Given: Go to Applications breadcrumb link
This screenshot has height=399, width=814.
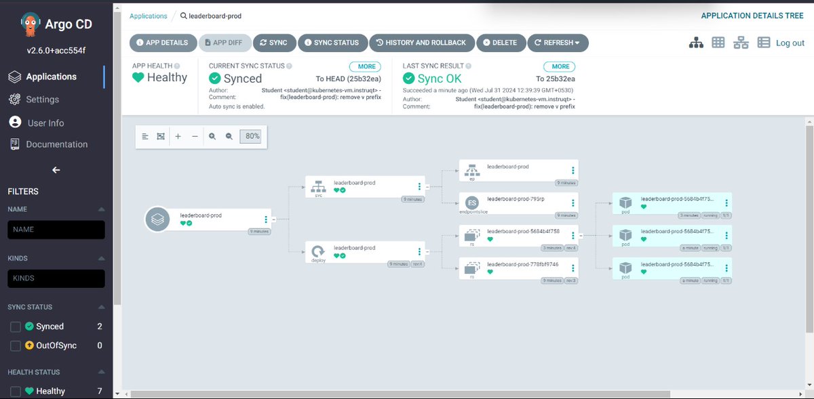Looking at the screenshot, I should (x=148, y=16).
